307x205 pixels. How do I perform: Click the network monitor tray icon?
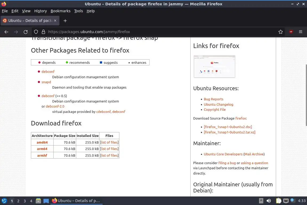pyautogui.click(x=286, y=201)
